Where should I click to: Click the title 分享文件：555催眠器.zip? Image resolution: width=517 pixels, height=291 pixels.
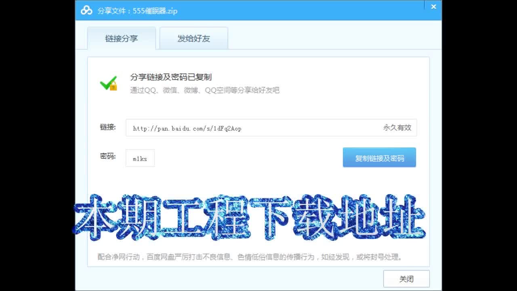coord(137,11)
